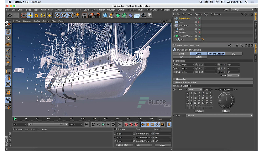262x151 pixels.
Task: Open Edit Render Settings gear clapboard
Action: [97, 16]
